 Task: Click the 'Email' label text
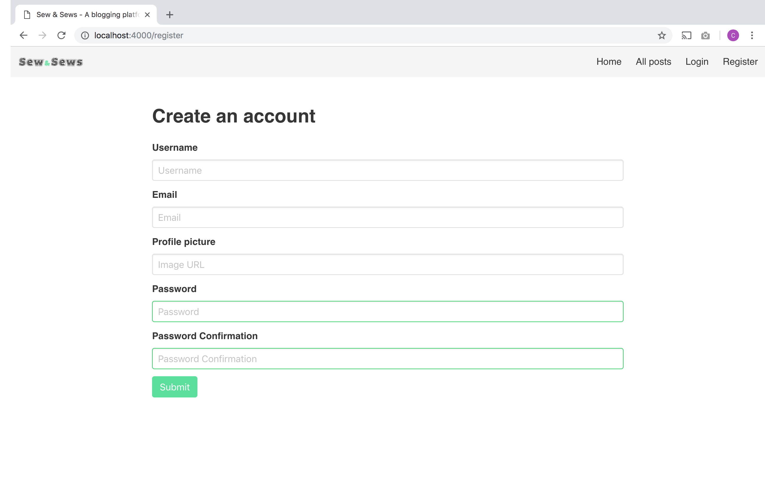pyautogui.click(x=164, y=195)
